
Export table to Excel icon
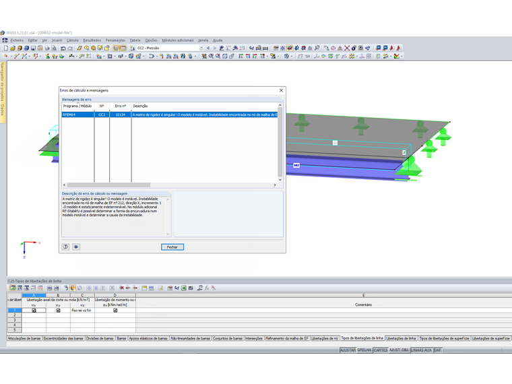pyautogui.click(x=184, y=288)
